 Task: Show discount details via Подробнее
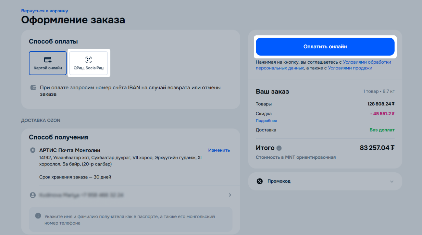(x=267, y=120)
